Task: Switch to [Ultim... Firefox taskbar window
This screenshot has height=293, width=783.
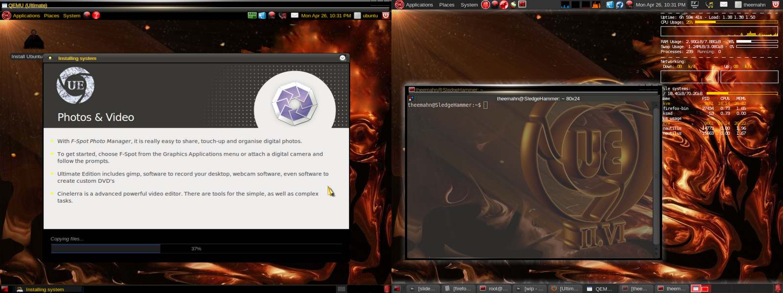Action: pos(565,289)
